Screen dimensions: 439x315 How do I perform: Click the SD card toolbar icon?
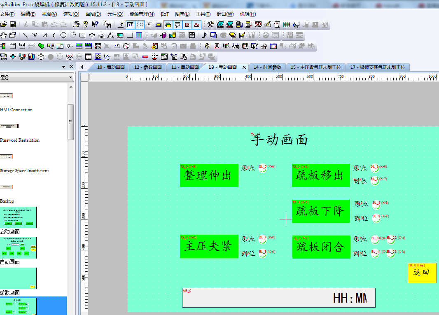pos(258,25)
